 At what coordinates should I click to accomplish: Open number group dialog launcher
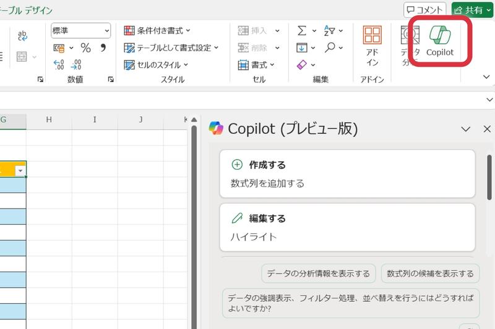click(111, 80)
